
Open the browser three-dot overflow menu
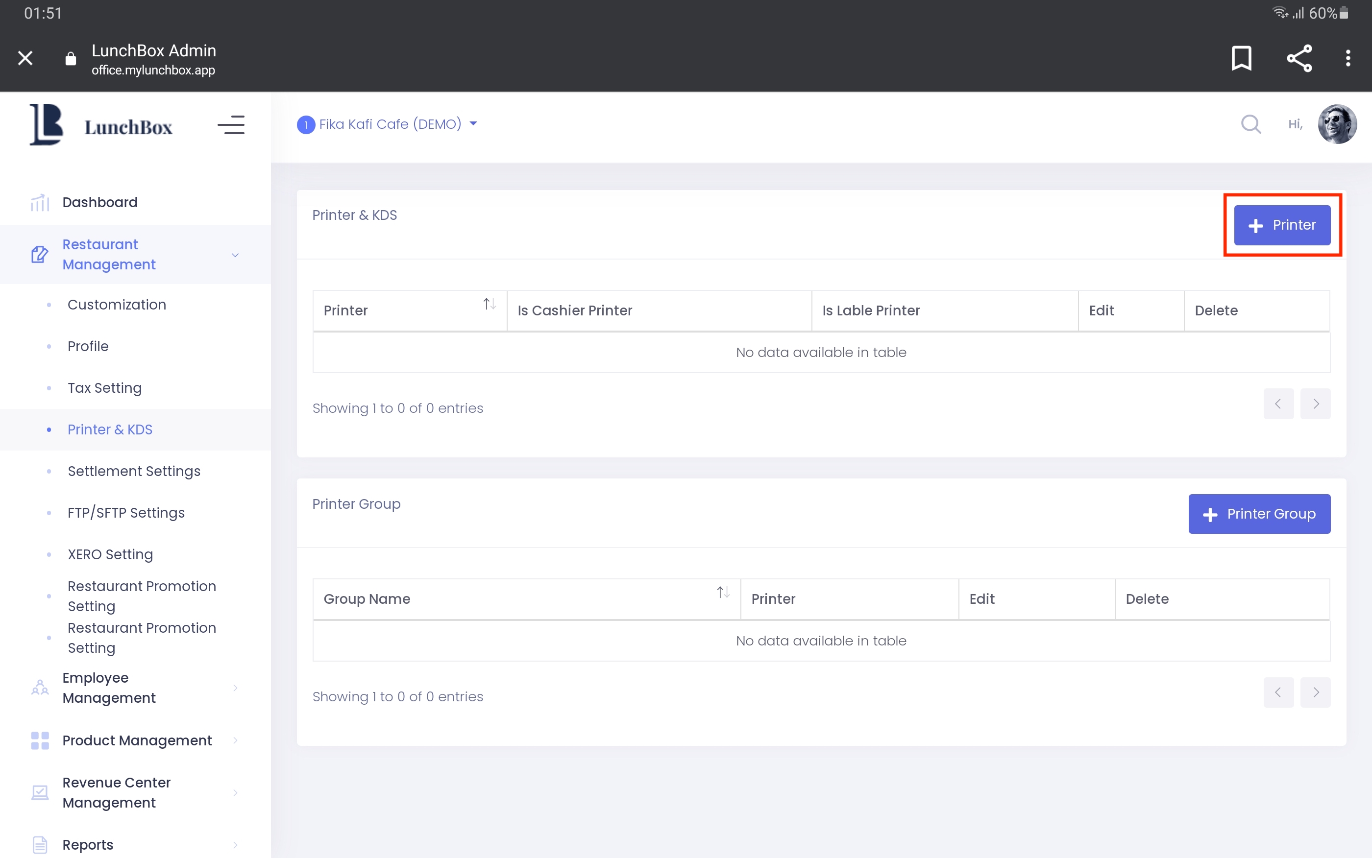pyautogui.click(x=1347, y=58)
